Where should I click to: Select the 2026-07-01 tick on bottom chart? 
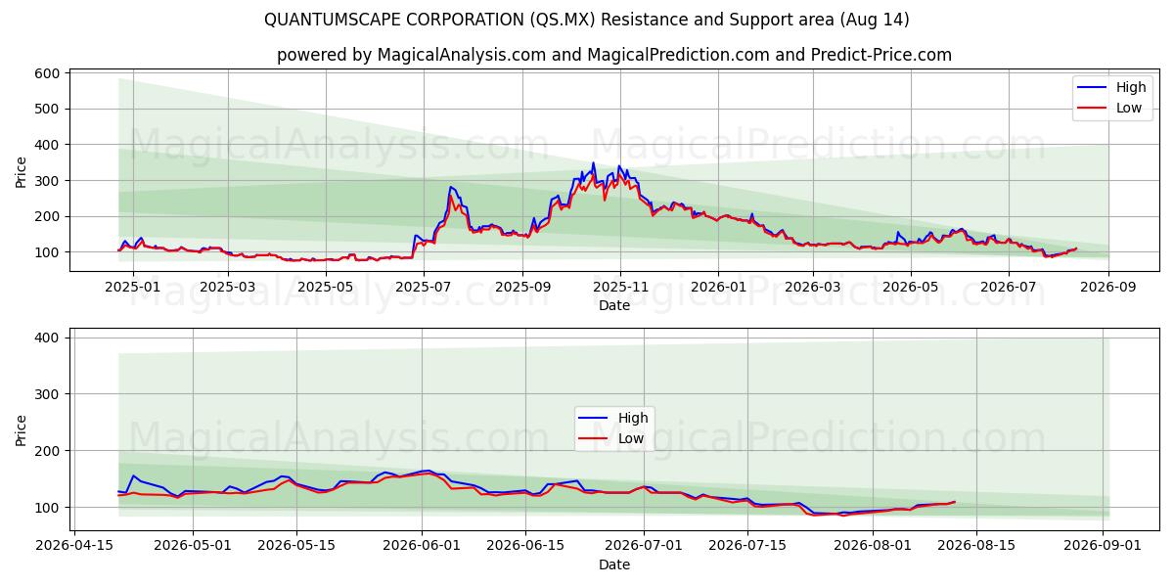click(644, 547)
